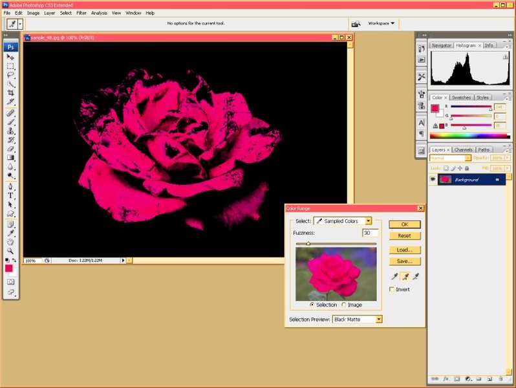Viewport: 516px width, 388px height.
Task: Pick the Type tool
Action: click(11, 195)
